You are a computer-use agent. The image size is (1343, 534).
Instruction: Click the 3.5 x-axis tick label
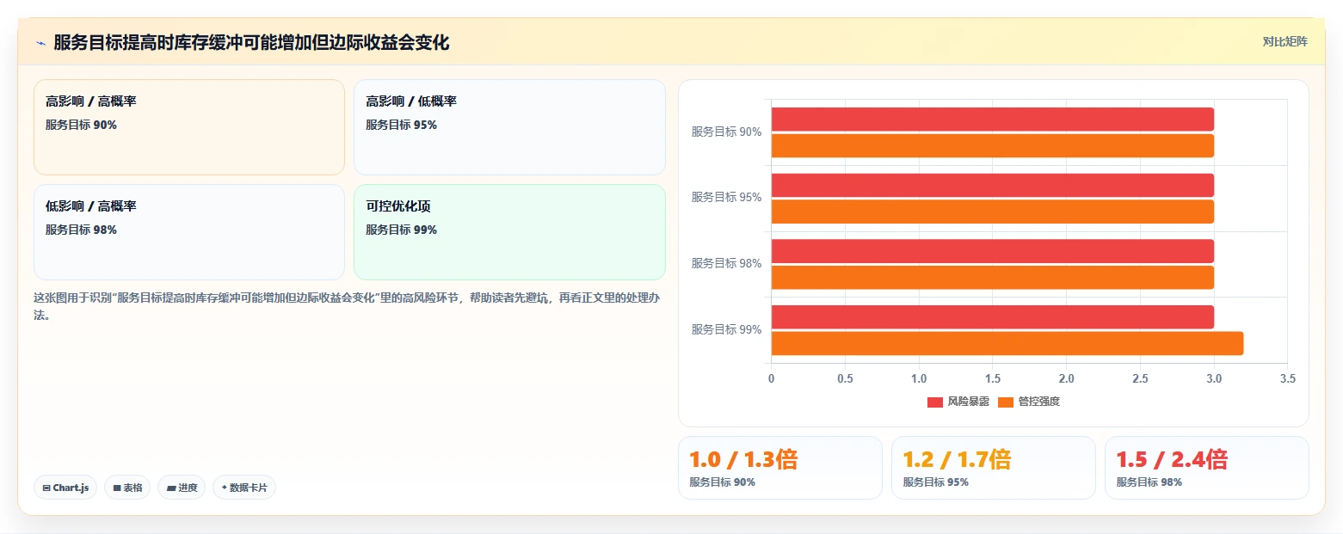[1287, 378]
